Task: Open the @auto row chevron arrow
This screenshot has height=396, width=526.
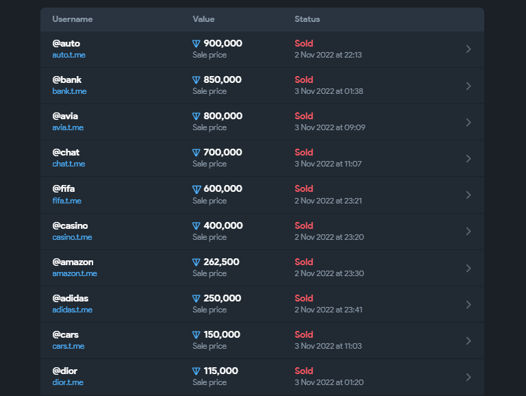Action: coord(468,49)
